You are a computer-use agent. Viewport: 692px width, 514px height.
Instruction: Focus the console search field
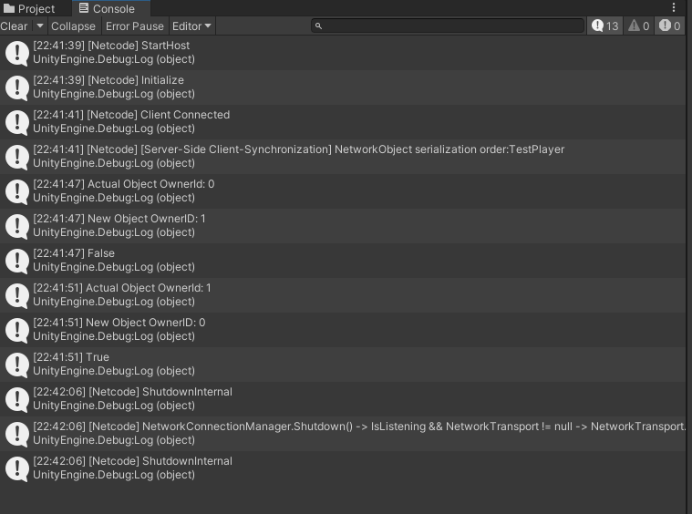click(x=448, y=26)
